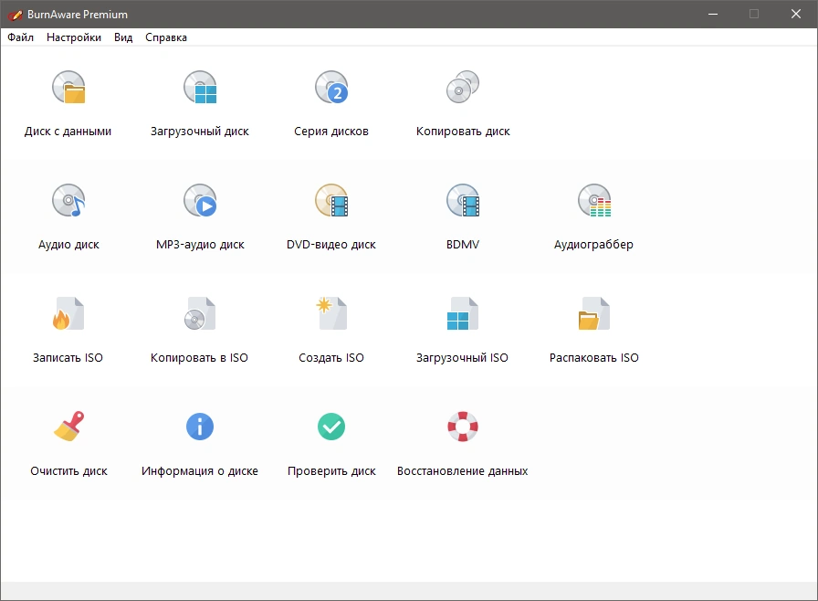Open the Файл menu
818x601 pixels.
click(20, 37)
